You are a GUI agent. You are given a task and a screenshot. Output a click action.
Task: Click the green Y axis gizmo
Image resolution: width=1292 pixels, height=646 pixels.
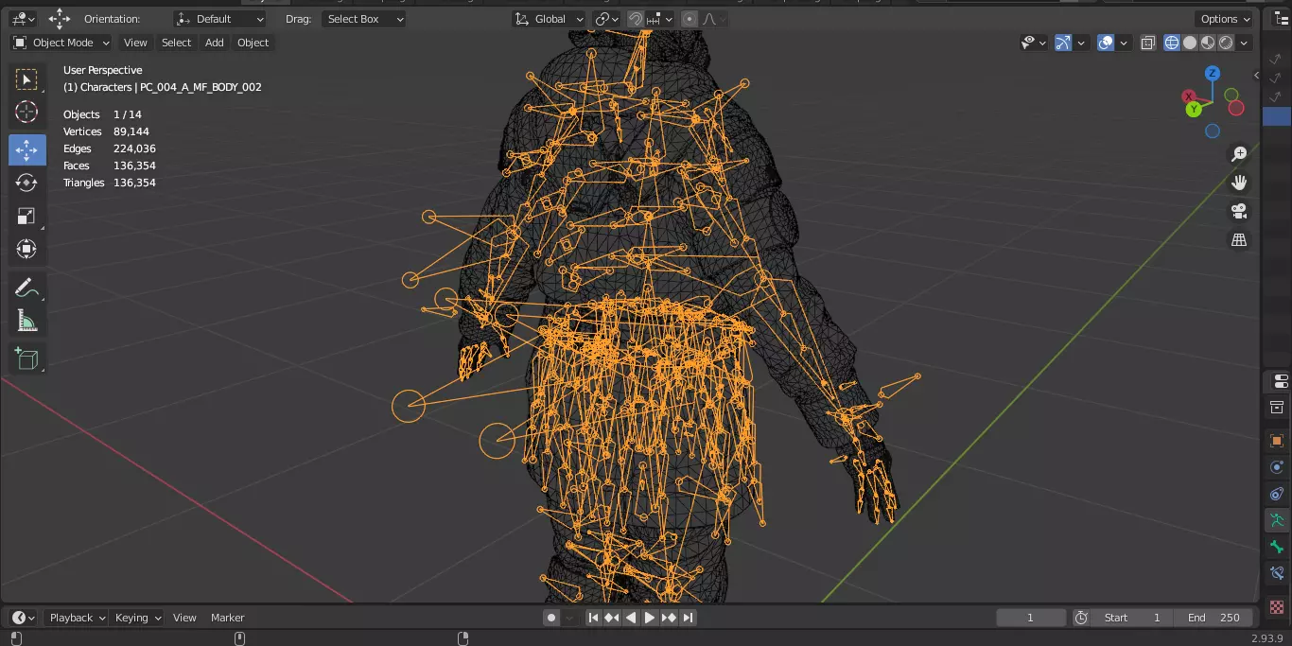[x=1194, y=109]
